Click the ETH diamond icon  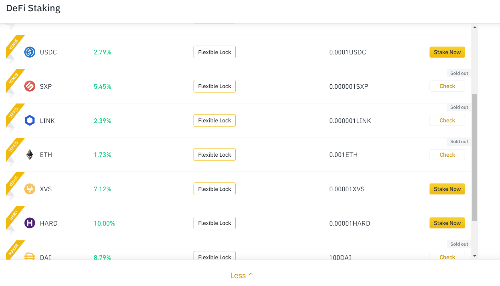[30, 154]
